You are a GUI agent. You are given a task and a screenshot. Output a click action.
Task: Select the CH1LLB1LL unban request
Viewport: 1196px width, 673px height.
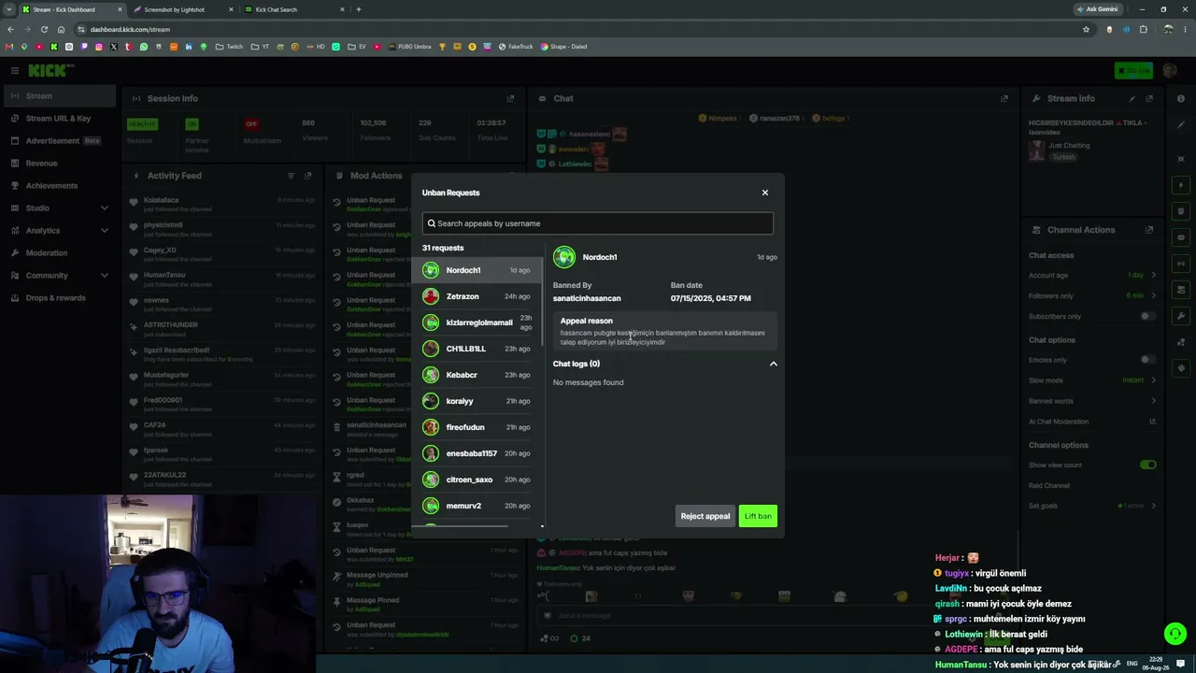[x=477, y=349]
